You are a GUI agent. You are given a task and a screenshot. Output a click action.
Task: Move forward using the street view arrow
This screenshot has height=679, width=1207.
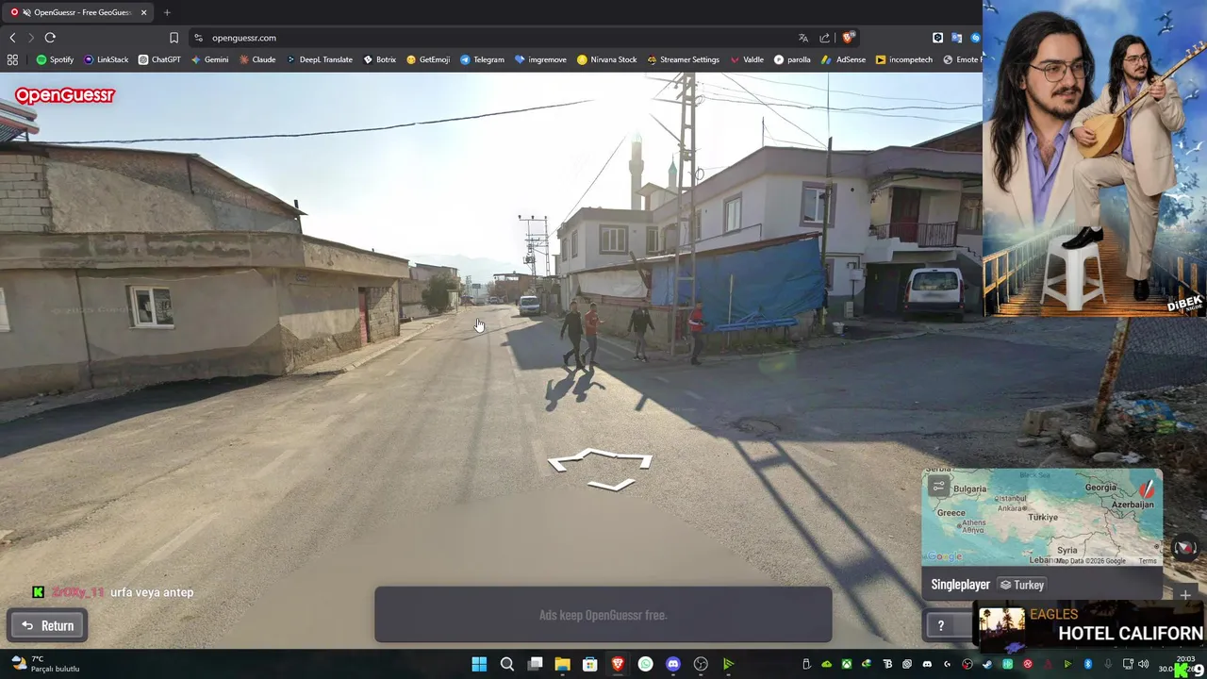click(600, 458)
